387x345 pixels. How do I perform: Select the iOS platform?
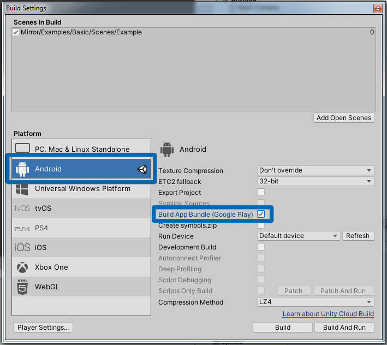81,247
